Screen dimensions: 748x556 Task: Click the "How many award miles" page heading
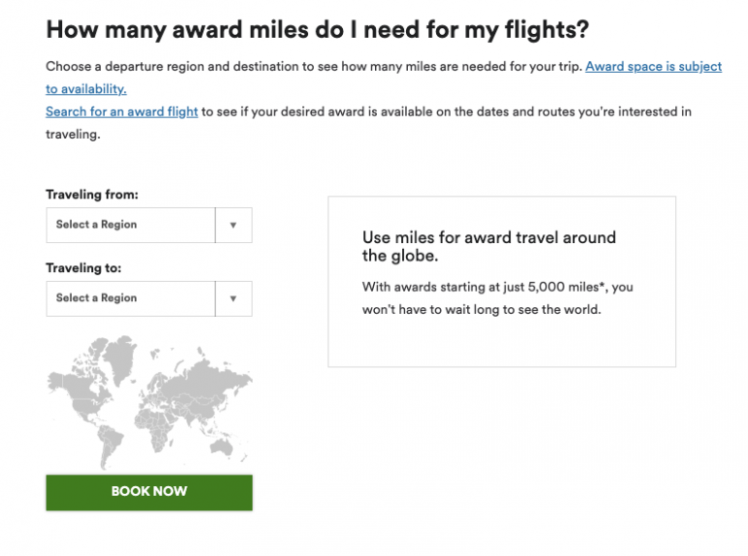317,29
